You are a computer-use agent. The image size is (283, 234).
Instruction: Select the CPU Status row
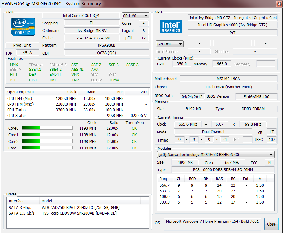[x=77, y=116]
